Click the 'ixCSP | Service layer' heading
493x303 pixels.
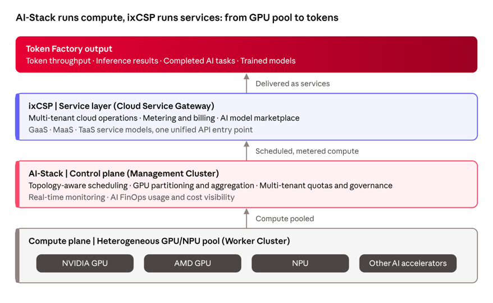(121, 106)
